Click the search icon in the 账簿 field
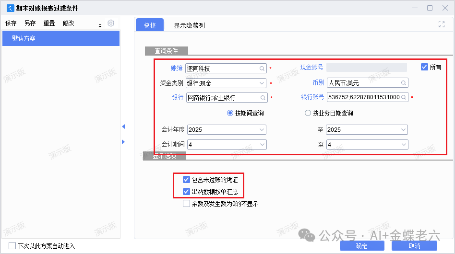This screenshot has width=455, height=254. tap(262, 69)
